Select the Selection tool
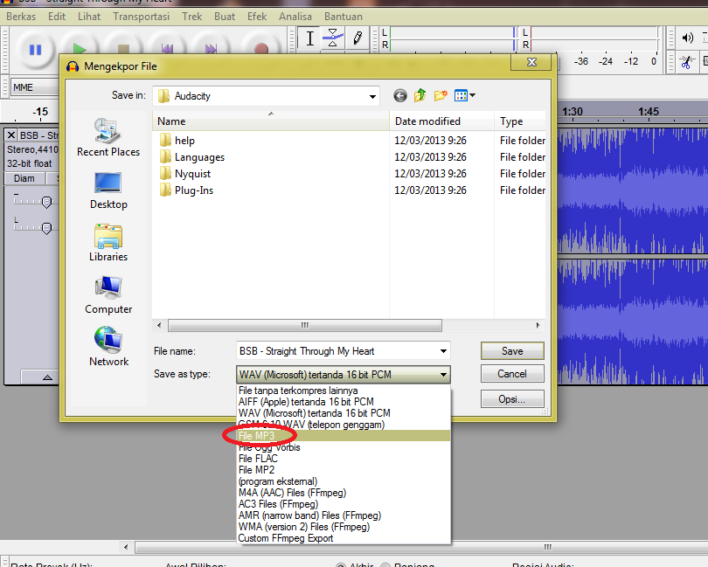This screenshot has width=708, height=567. point(309,38)
